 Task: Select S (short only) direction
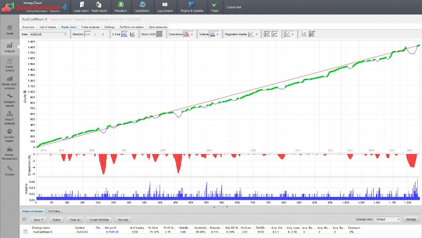click(x=103, y=34)
